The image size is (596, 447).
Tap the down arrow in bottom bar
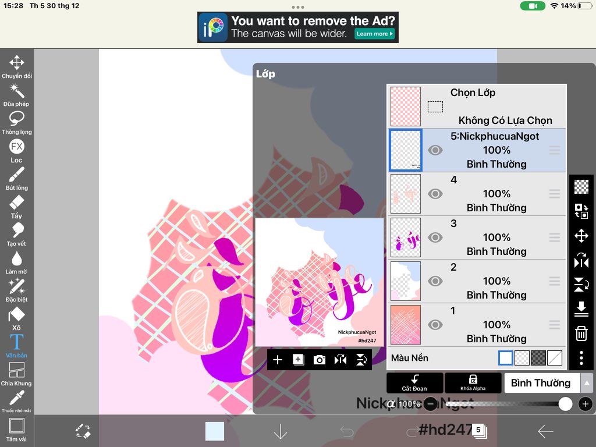pyautogui.click(x=281, y=431)
